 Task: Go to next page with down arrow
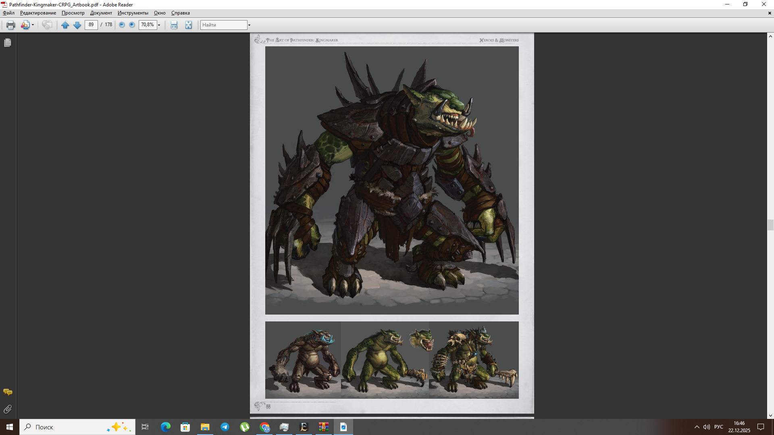77,25
